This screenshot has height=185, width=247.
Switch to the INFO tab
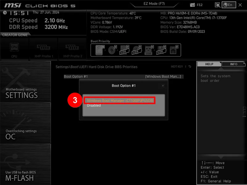[234, 64]
